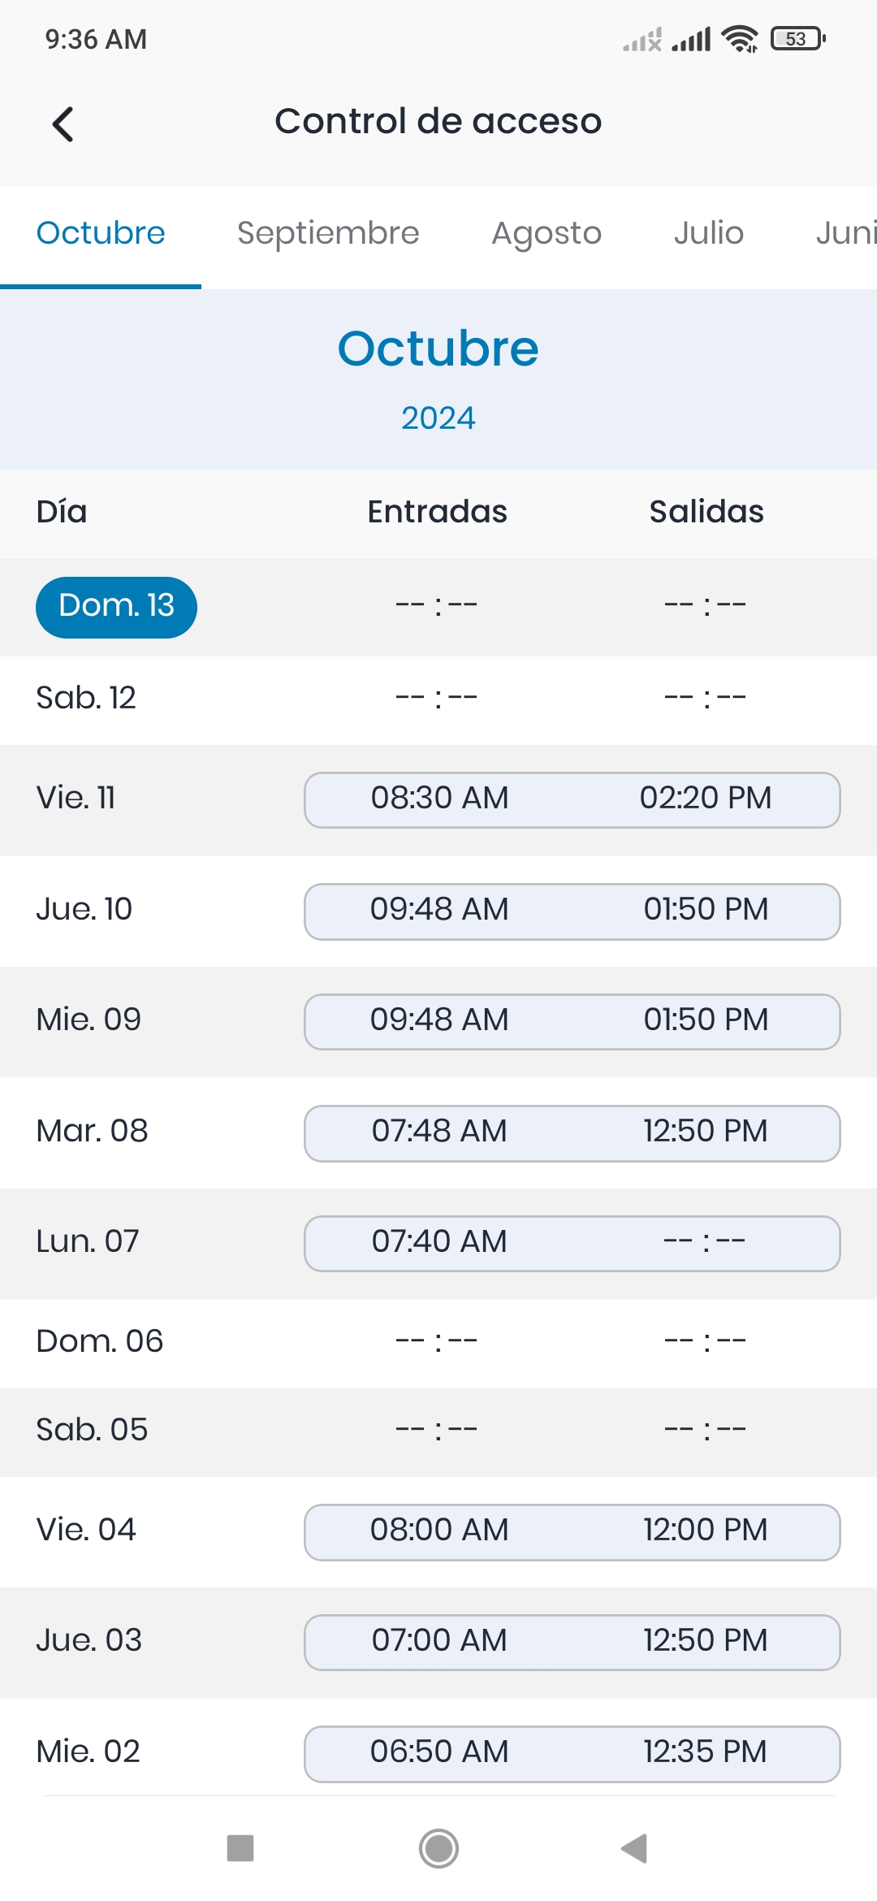Image resolution: width=877 pixels, height=1901 pixels.
Task: Tap the Octubre 2024 month header
Action: click(x=438, y=378)
